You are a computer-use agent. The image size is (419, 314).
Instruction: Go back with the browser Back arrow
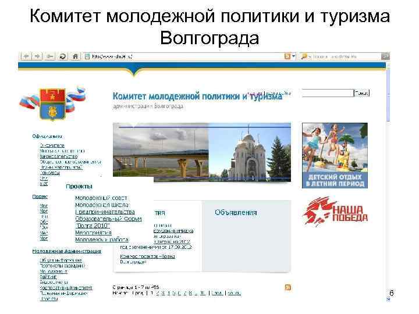(x=26, y=56)
